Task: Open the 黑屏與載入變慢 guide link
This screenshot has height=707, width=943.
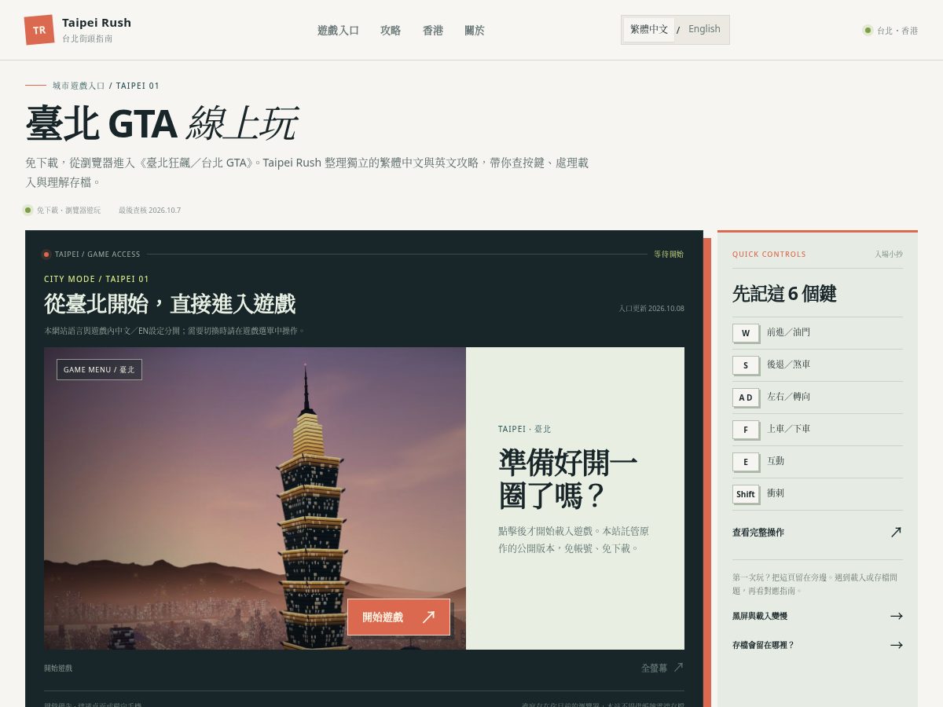Action: pos(817,616)
